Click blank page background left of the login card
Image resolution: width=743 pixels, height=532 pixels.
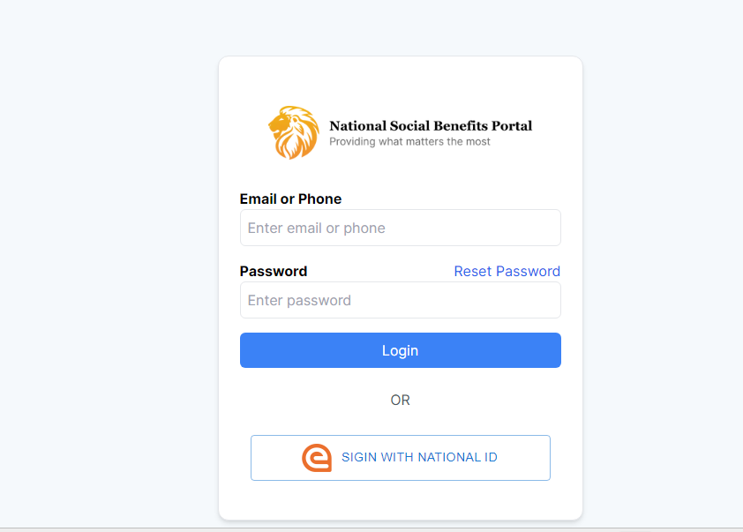106,265
